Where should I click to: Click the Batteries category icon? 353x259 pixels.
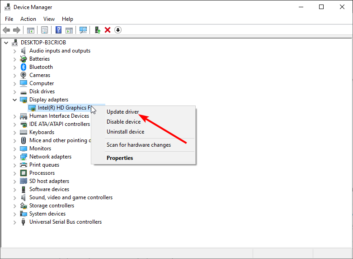[x=24, y=59]
